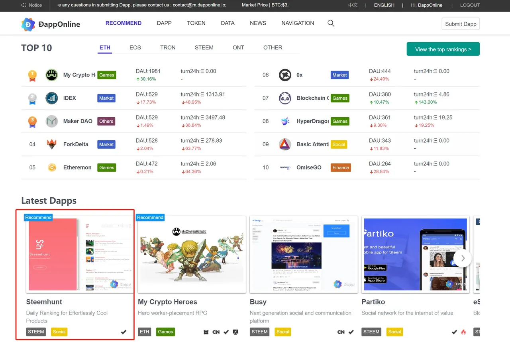Open the DAPP nav item
The height and width of the screenshot is (342, 510).
point(164,23)
